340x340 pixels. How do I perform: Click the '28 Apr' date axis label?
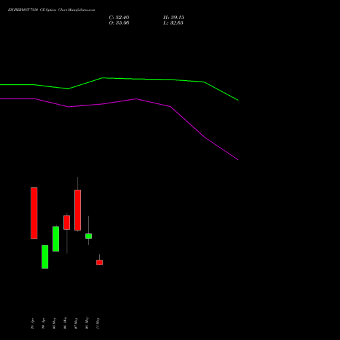pyautogui.click(x=33, y=324)
